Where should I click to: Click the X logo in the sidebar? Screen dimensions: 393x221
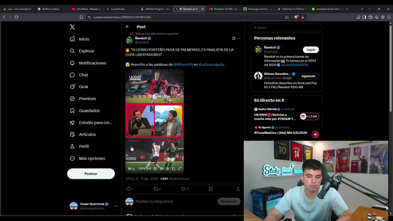[x=72, y=27]
